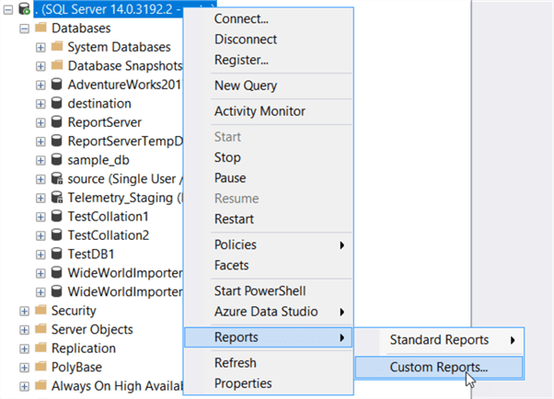Image resolution: width=554 pixels, height=399 pixels.
Task: Select Stop in the context menu
Action: point(269,157)
